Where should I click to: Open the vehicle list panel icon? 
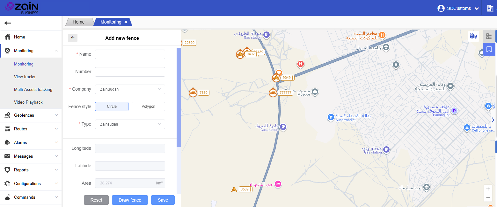click(x=489, y=36)
